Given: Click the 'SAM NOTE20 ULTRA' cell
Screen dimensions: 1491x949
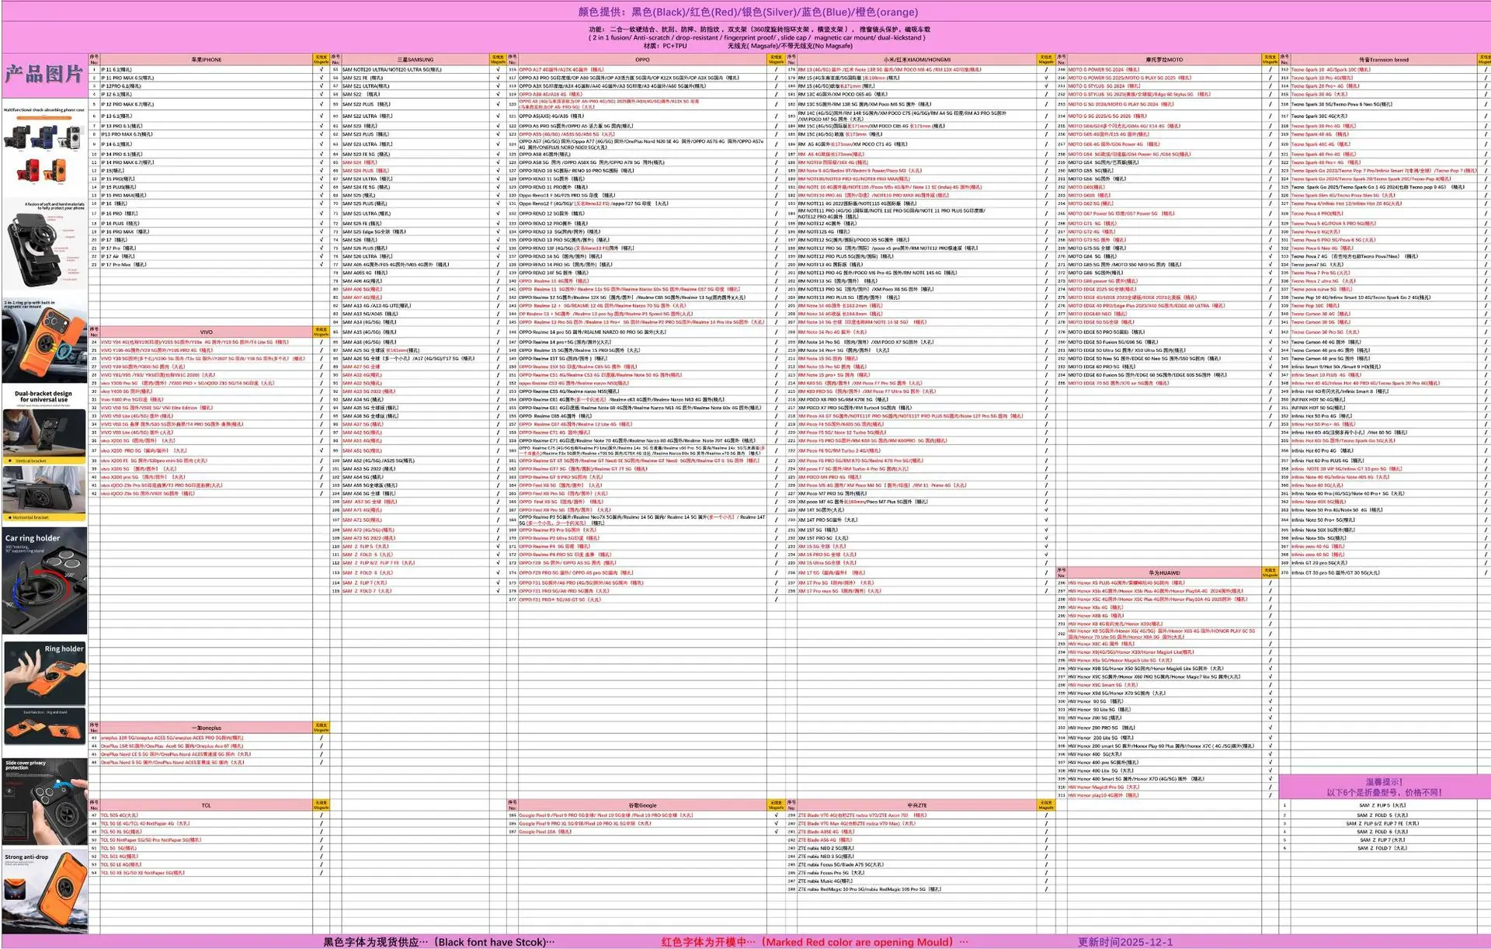Looking at the screenshot, I should click(415, 70).
